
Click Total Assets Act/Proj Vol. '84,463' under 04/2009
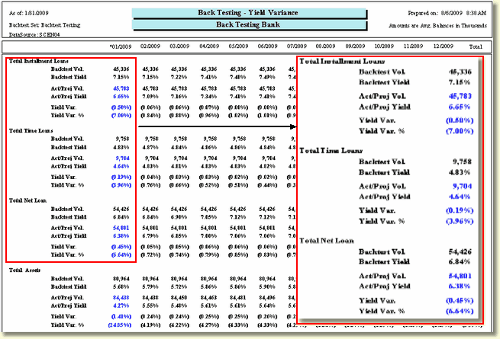coord(208,298)
